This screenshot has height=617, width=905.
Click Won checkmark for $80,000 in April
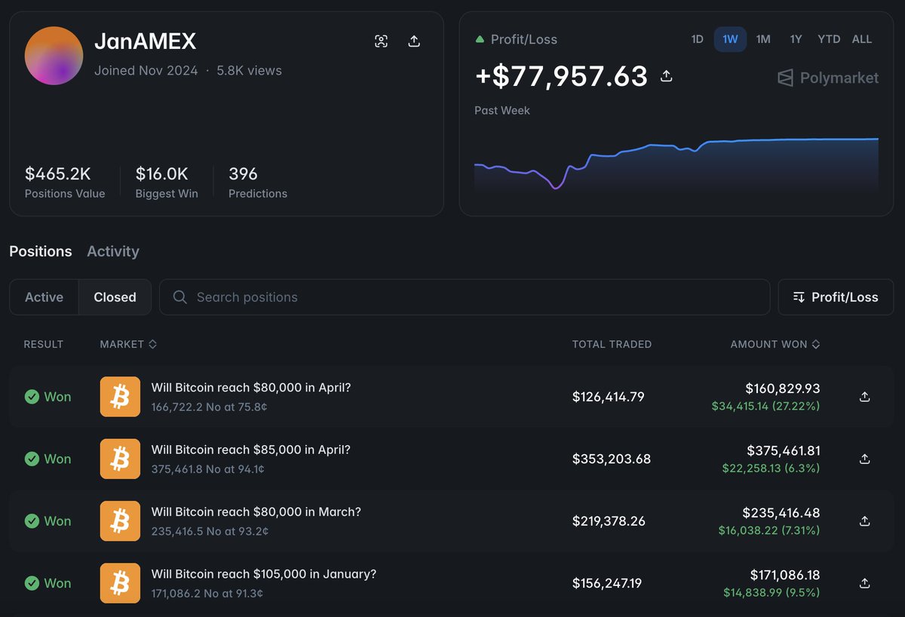tap(32, 397)
